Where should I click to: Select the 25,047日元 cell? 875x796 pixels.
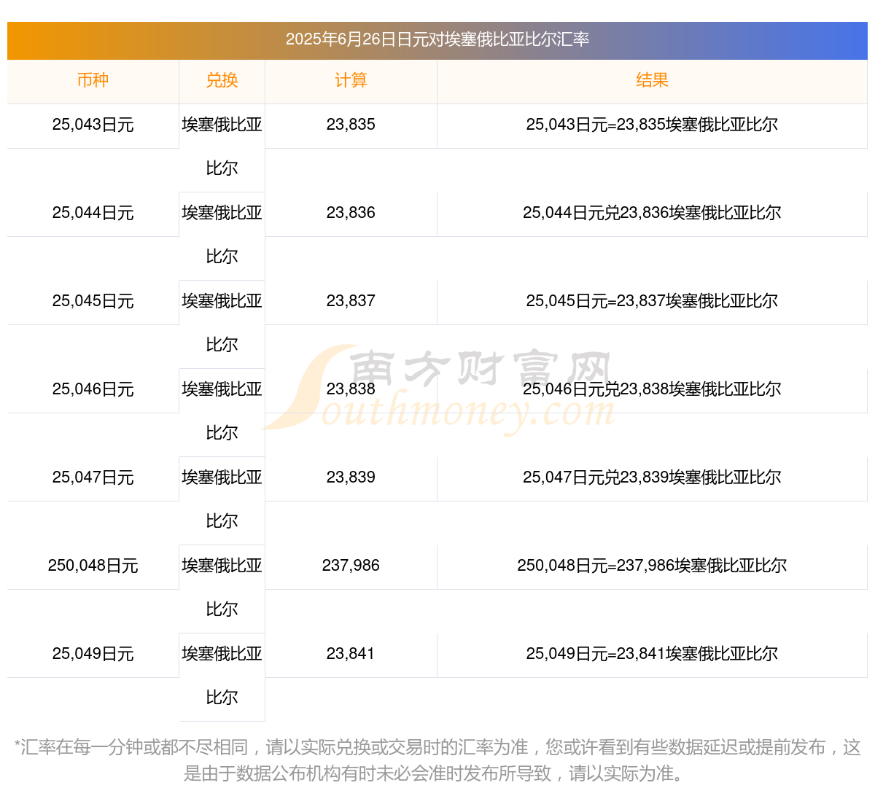pyautogui.click(x=93, y=477)
